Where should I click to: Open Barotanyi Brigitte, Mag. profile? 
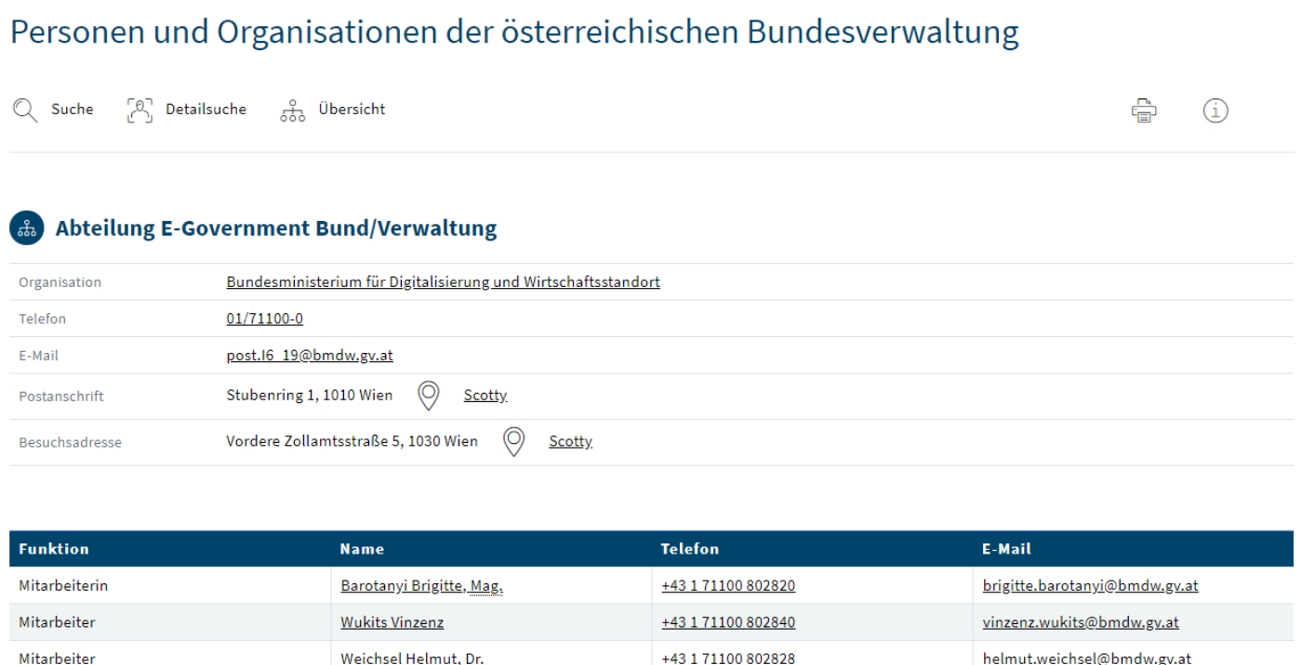[x=422, y=586]
